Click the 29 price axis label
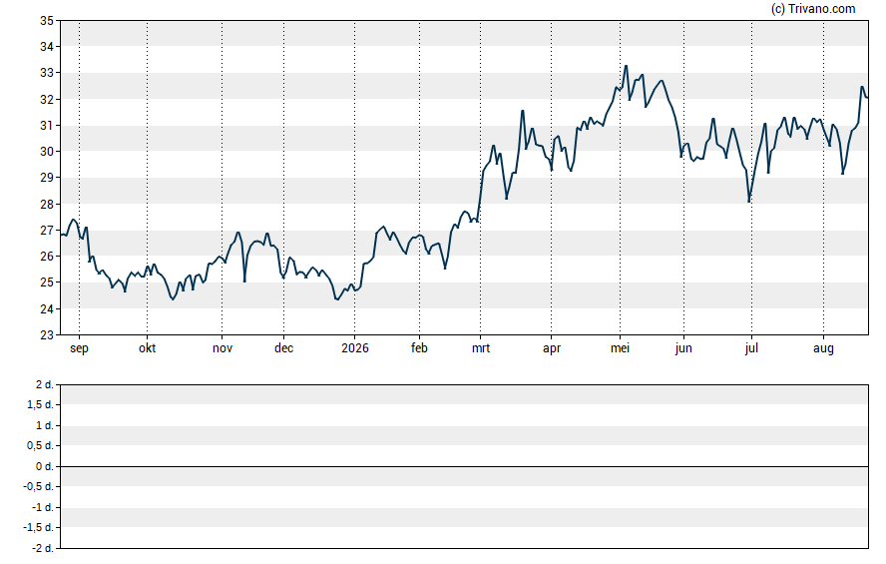The width and height of the screenshot is (886, 564). tap(46, 178)
